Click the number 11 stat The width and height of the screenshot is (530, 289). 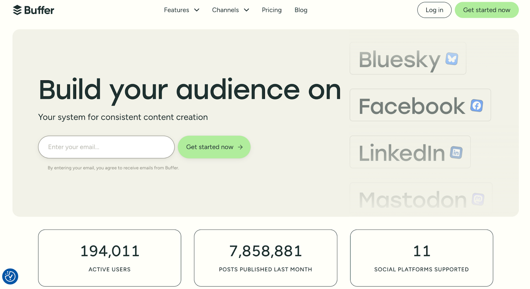(422, 251)
